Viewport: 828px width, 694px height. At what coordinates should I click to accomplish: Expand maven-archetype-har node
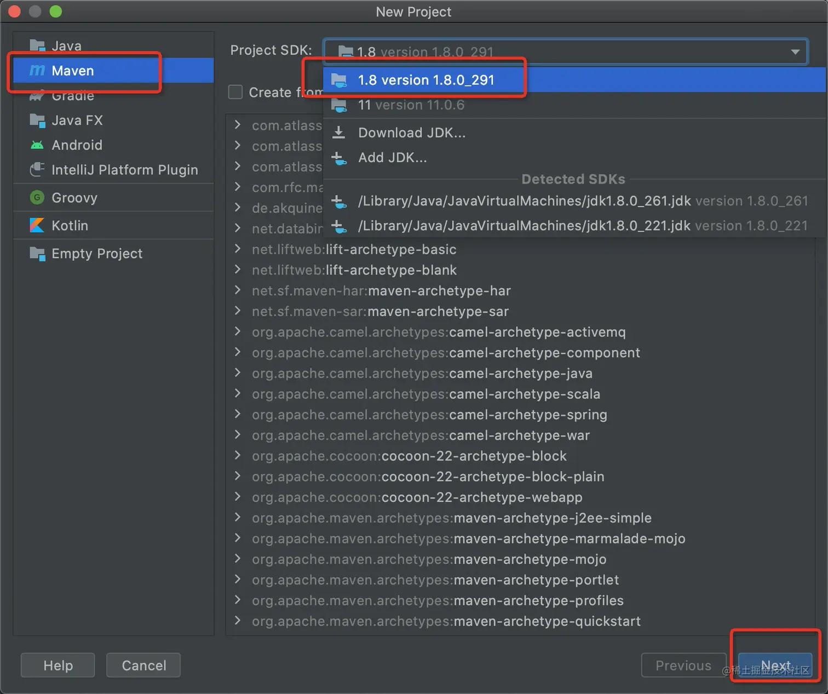click(238, 290)
